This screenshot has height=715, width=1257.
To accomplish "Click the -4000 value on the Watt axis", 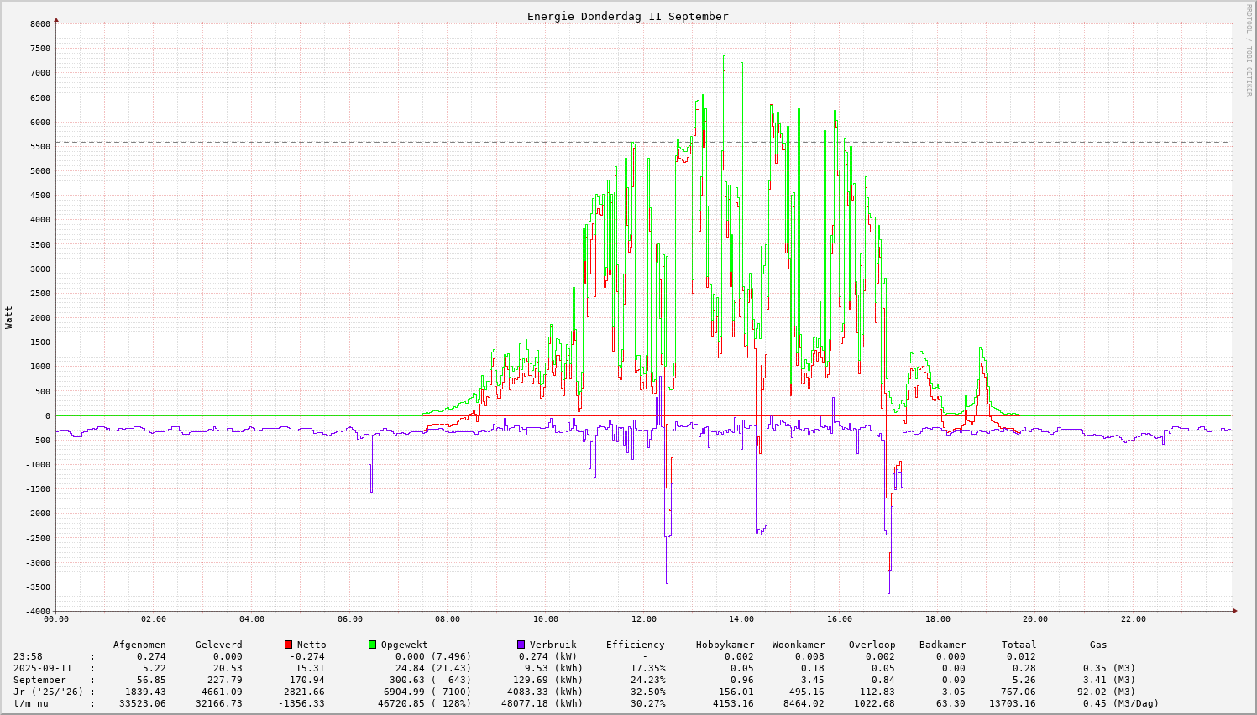I will [38, 611].
